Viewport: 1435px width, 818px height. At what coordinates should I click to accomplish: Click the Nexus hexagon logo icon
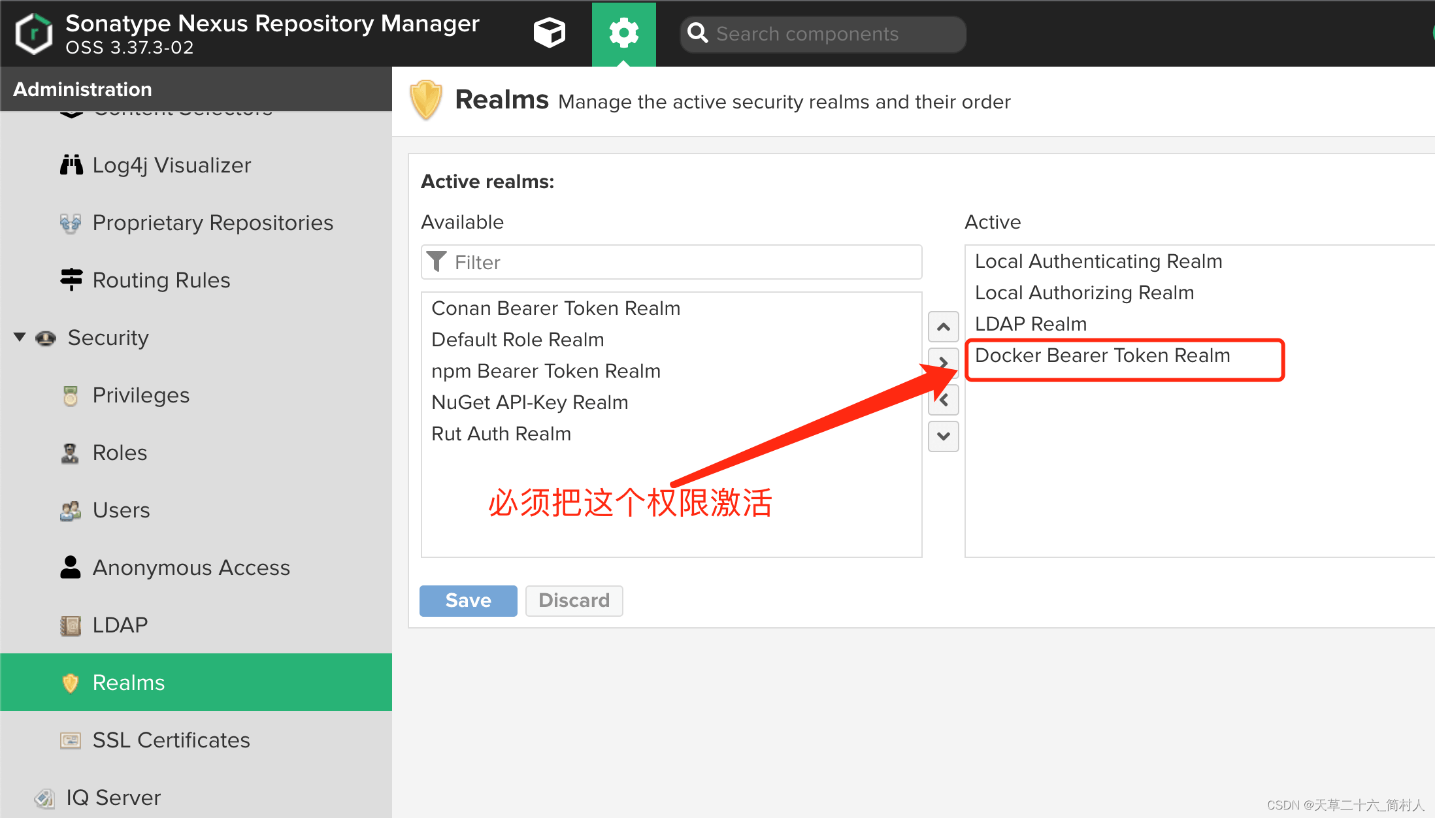click(34, 33)
